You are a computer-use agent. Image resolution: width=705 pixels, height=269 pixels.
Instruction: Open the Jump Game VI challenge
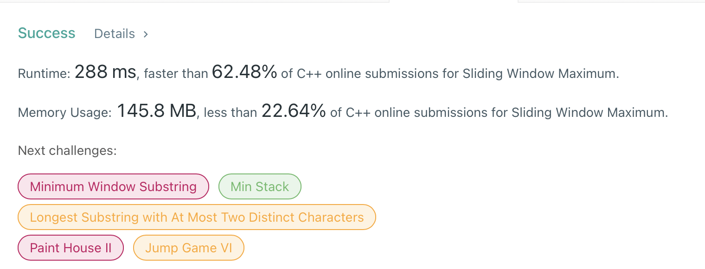click(x=188, y=247)
